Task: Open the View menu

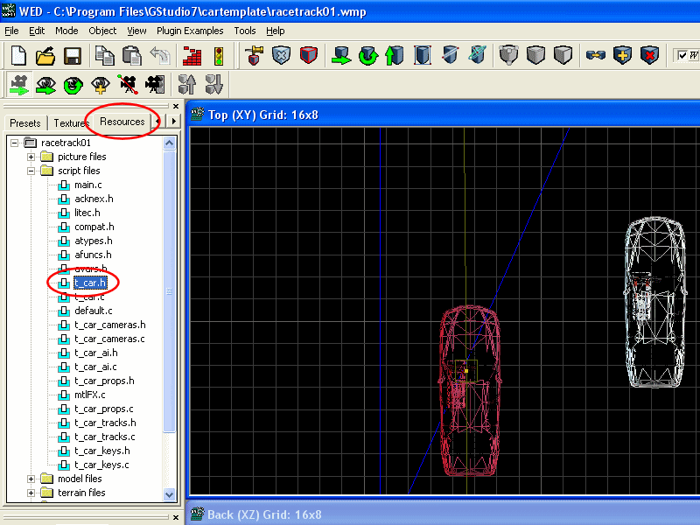Action: click(x=136, y=31)
